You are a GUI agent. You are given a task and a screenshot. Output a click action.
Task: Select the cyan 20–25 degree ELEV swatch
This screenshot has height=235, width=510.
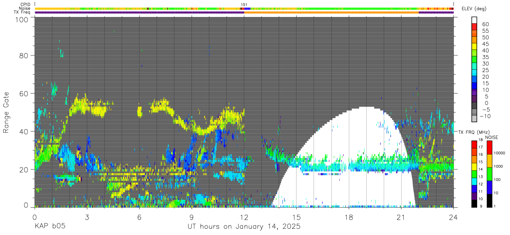(x=474, y=73)
